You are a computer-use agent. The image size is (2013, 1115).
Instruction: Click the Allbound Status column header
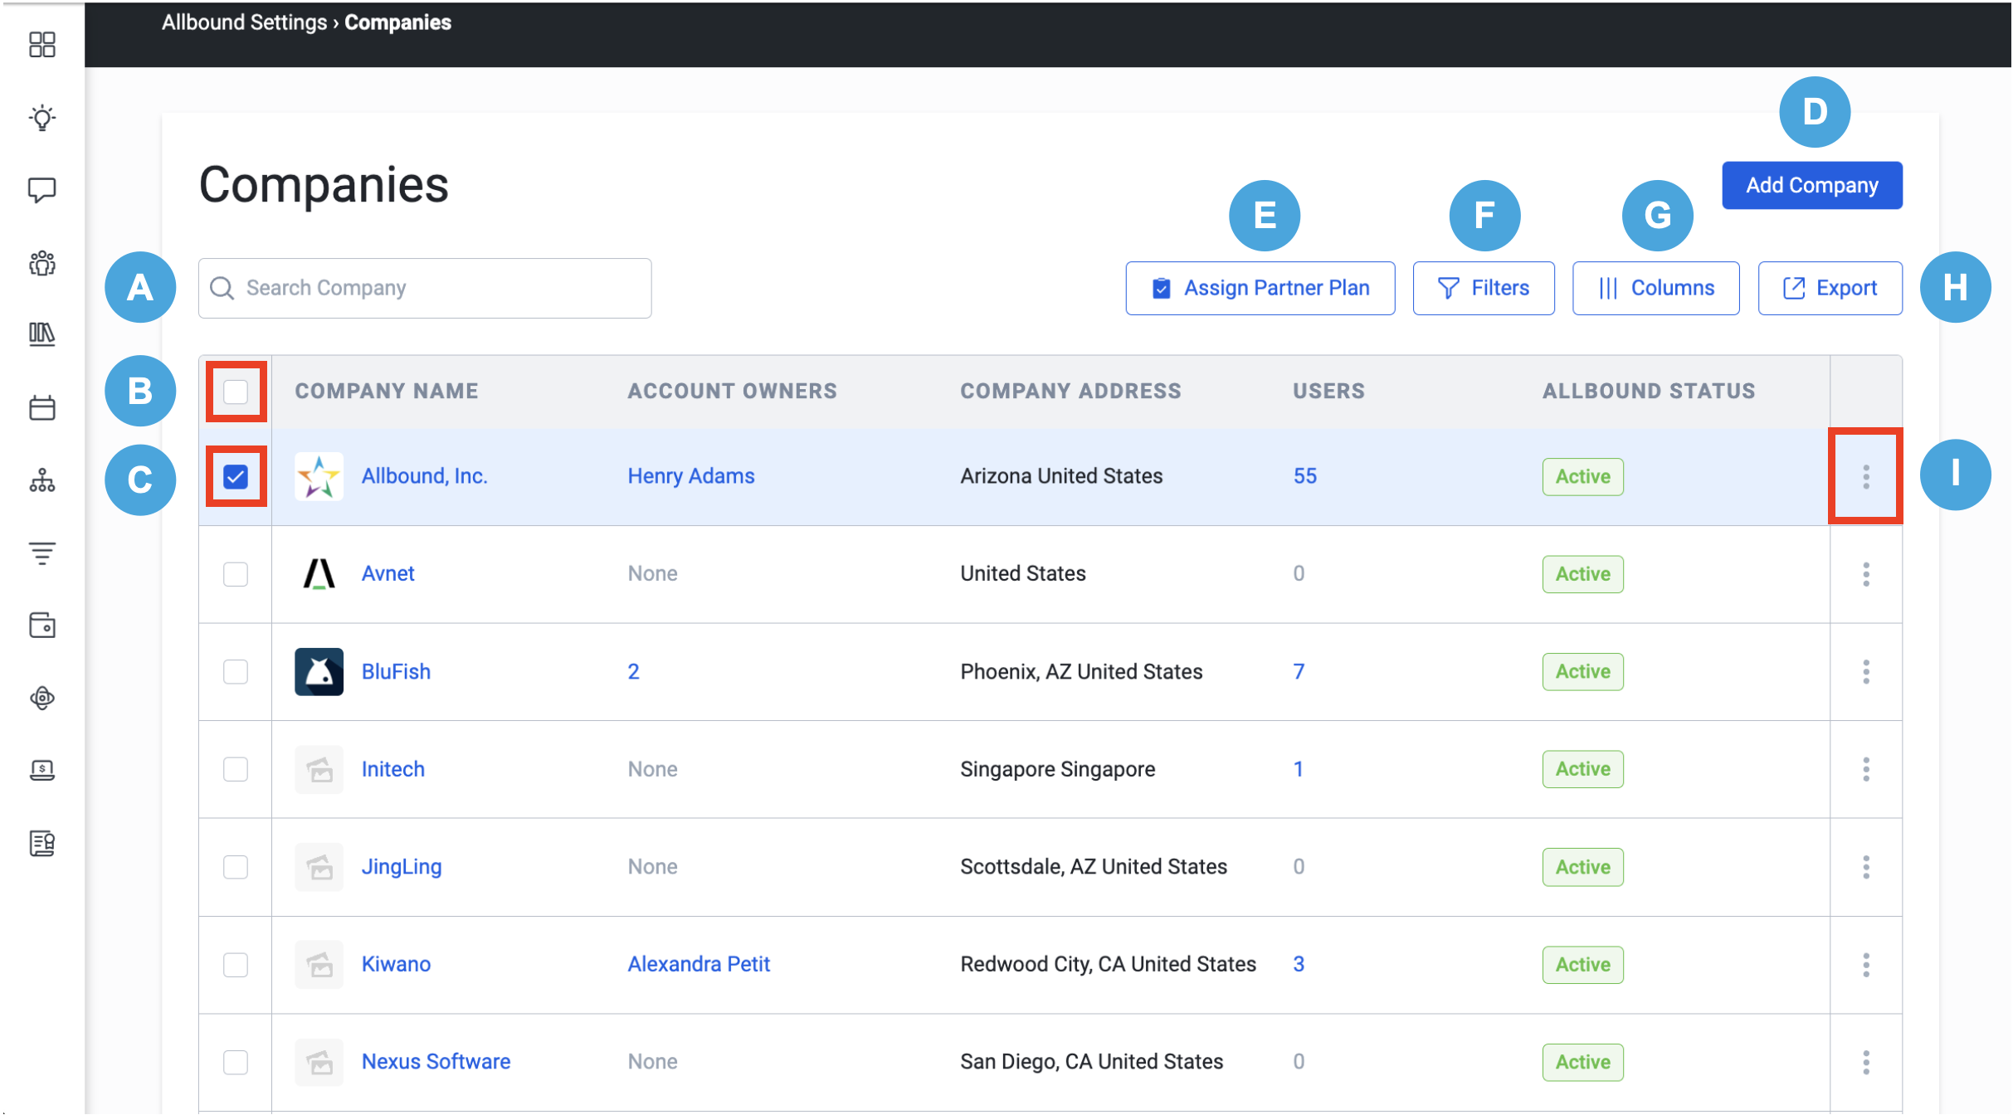[1649, 392]
